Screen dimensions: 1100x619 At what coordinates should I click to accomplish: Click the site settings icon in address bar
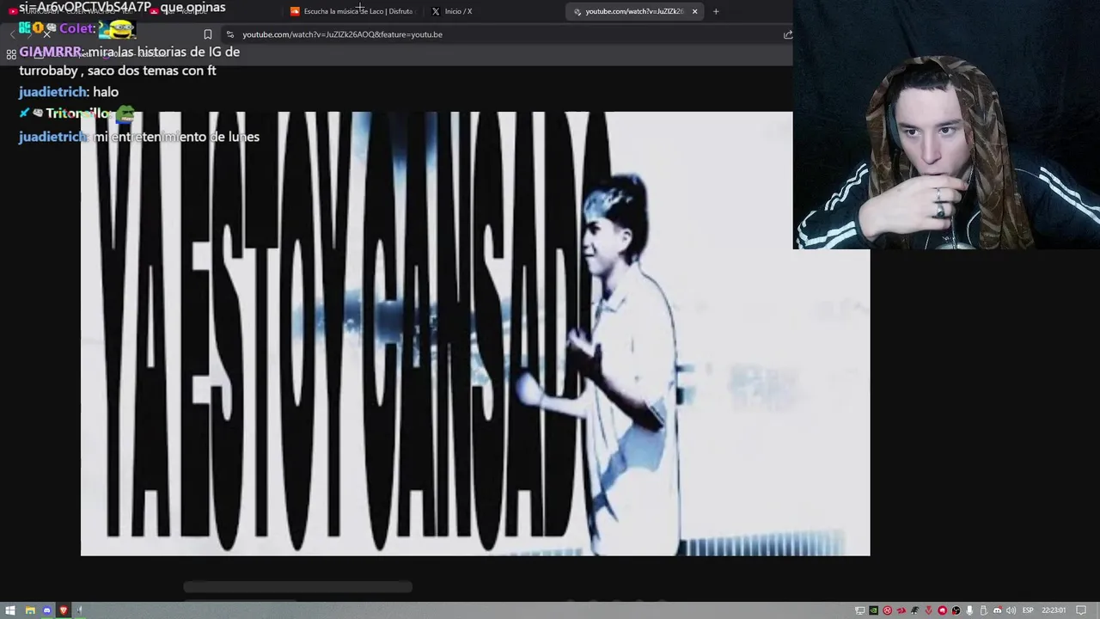pyautogui.click(x=229, y=34)
